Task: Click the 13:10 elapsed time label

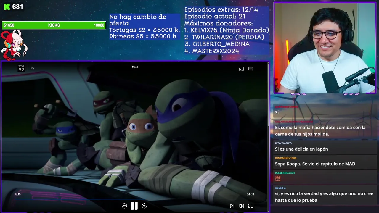Action: (x=18, y=194)
